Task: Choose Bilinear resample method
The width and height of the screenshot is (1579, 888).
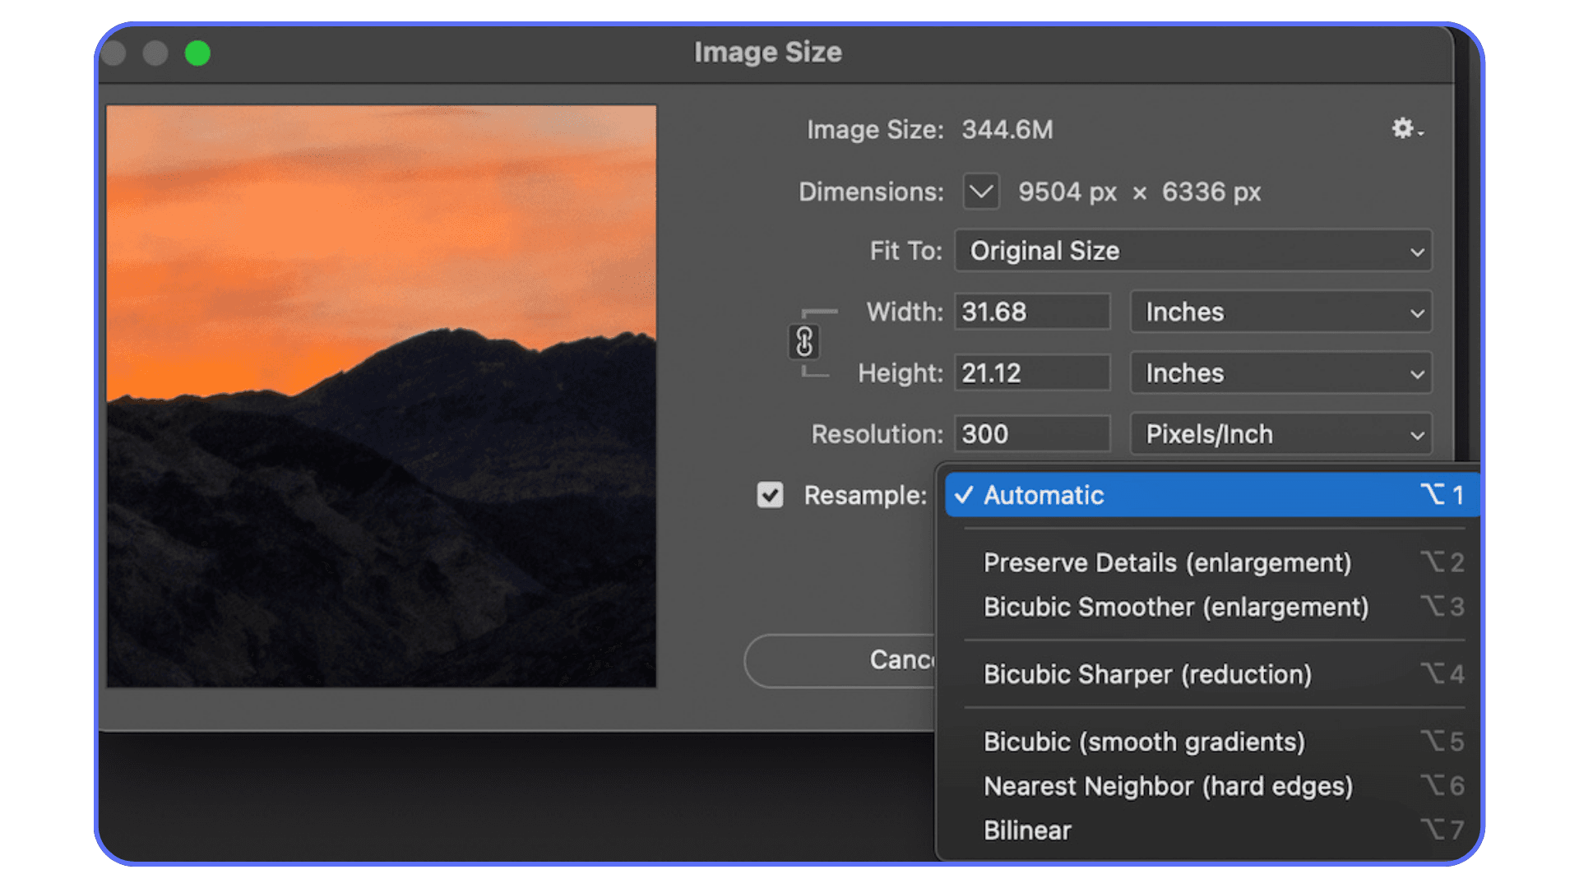Action: (1211, 830)
